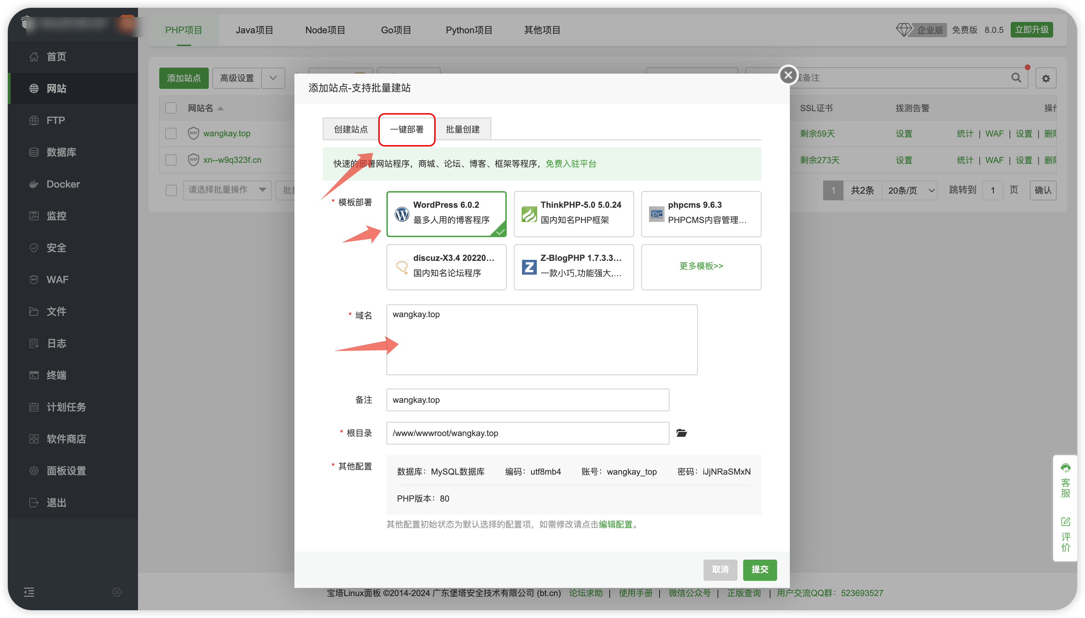The height and width of the screenshot is (618, 1085).
Task: Tick the wangkay.top row checkbox
Action: [171, 133]
